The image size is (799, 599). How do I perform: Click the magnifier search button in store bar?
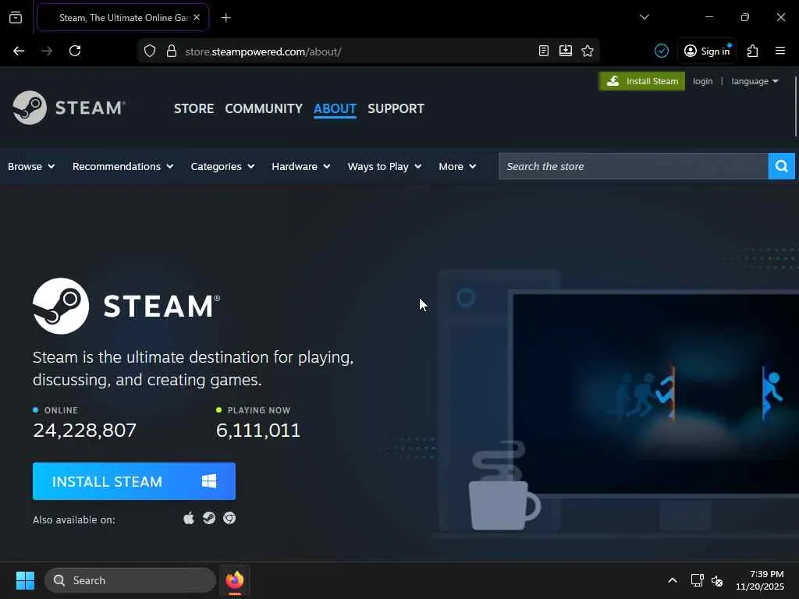pyautogui.click(x=781, y=166)
